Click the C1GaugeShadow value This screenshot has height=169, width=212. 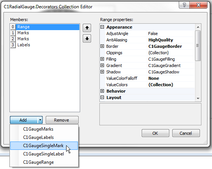[x=164, y=72]
